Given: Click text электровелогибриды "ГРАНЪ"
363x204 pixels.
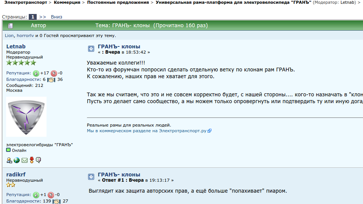Looking at the screenshot, I should pyautogui.click(x=40, y=145).
